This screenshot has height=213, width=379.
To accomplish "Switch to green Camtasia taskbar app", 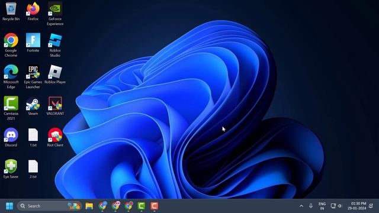I will pyautogui.click(x=142, y=206).
